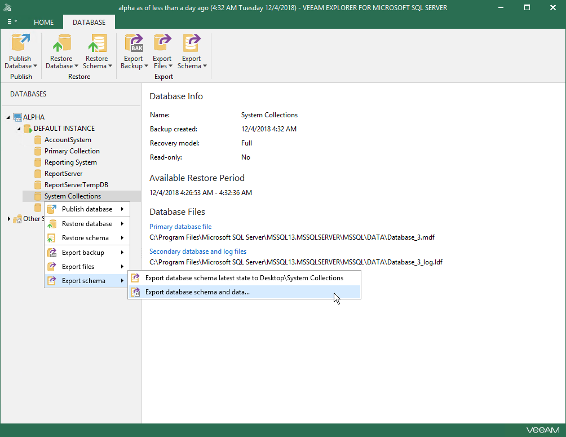Image resolution: width=566 pixels, height=437 pixels.
Task: Select Export backup in context menu
Action: 86,253
